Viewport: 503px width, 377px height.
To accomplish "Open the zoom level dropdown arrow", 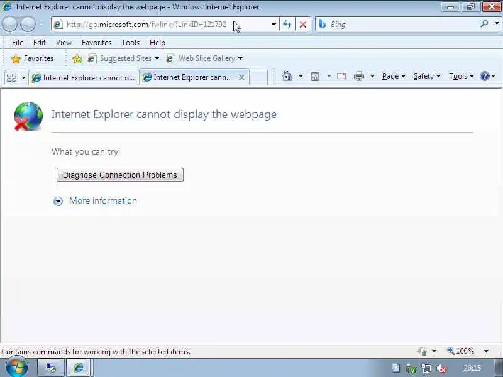I will coord(486,351).
